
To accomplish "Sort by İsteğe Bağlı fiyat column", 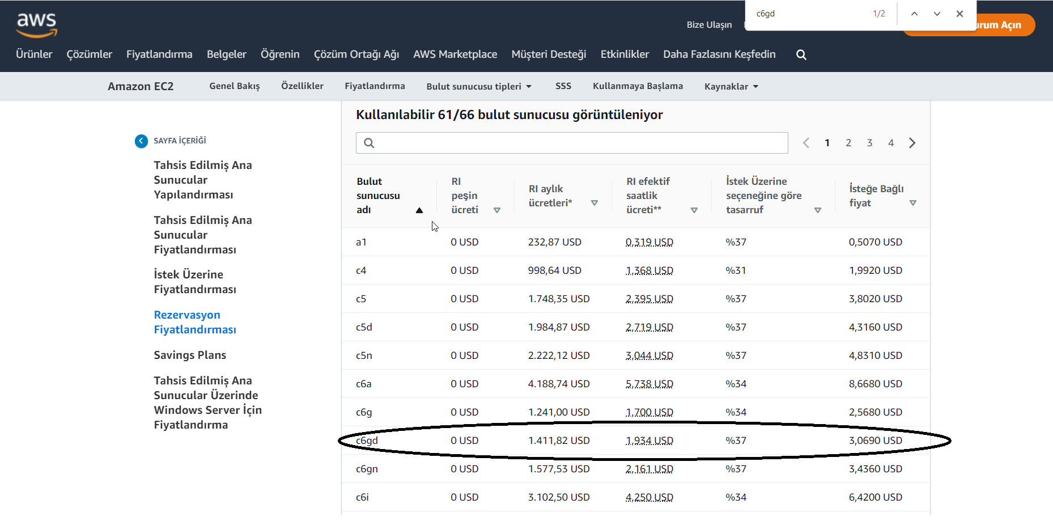I will point(913,203).
